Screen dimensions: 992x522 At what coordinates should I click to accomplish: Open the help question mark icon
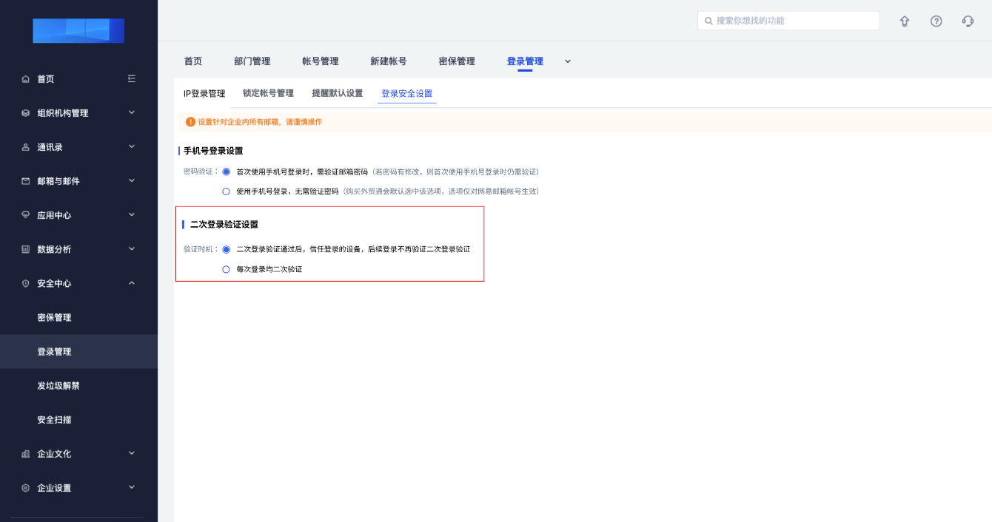pyautogui.click(x=936, y=21)
